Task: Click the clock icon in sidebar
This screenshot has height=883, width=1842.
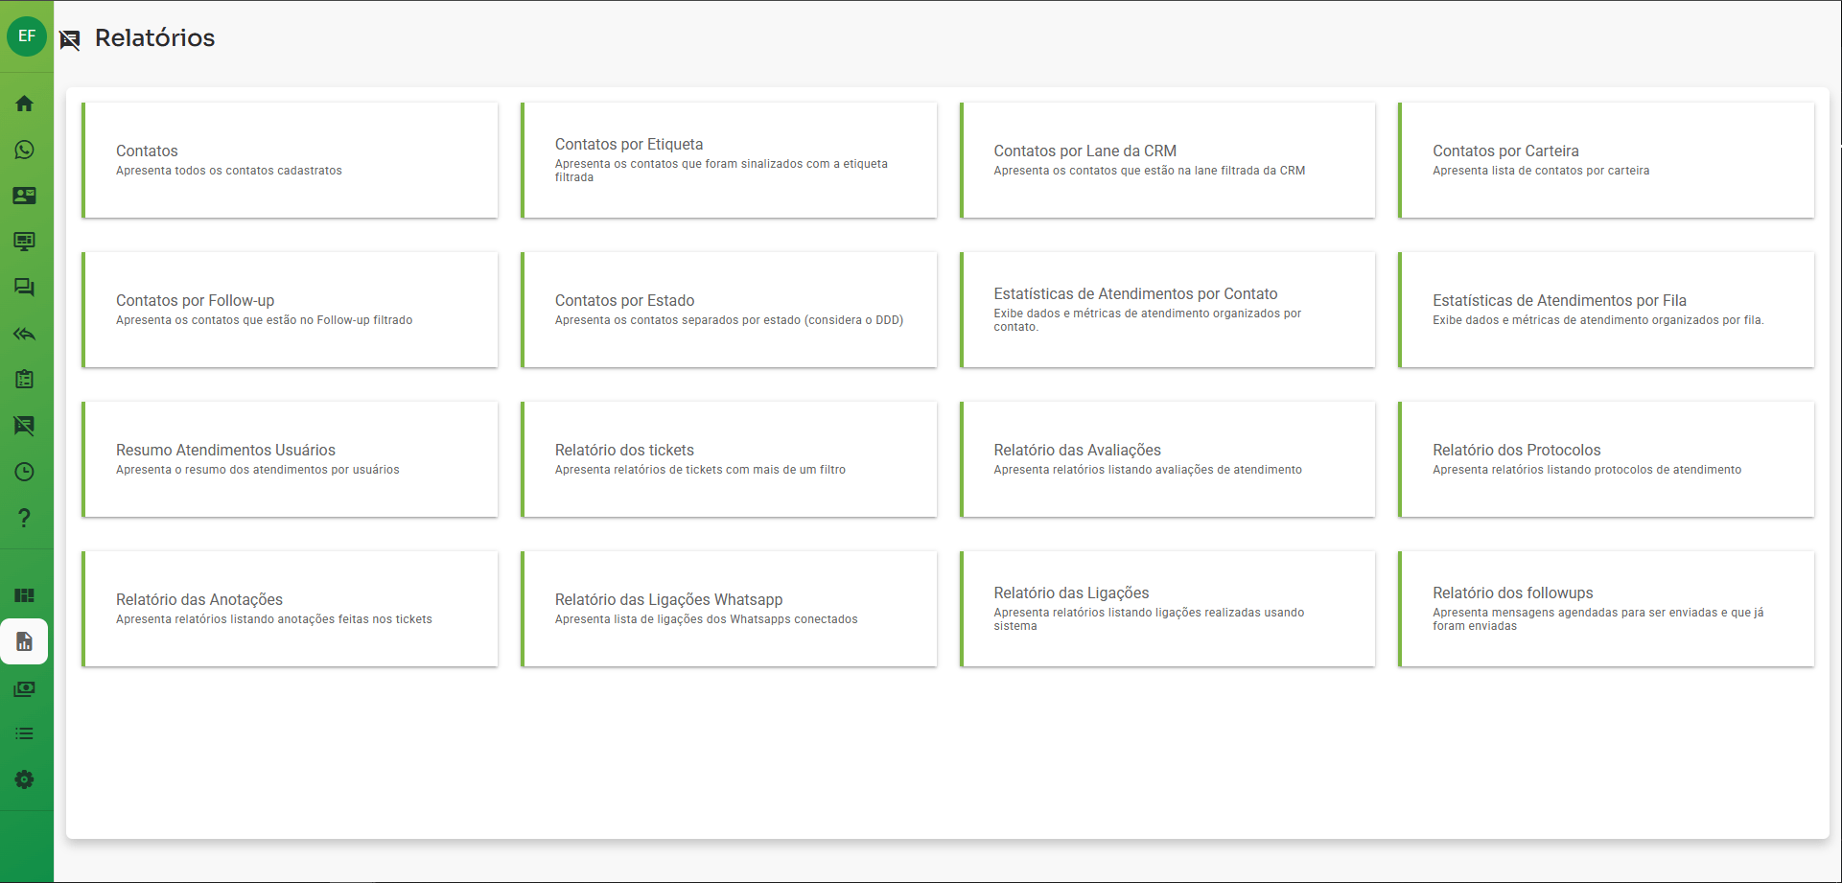Action: click(25, 472)
